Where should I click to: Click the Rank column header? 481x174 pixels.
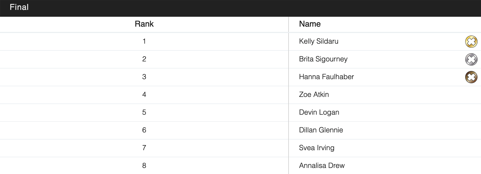coord(144,24)
